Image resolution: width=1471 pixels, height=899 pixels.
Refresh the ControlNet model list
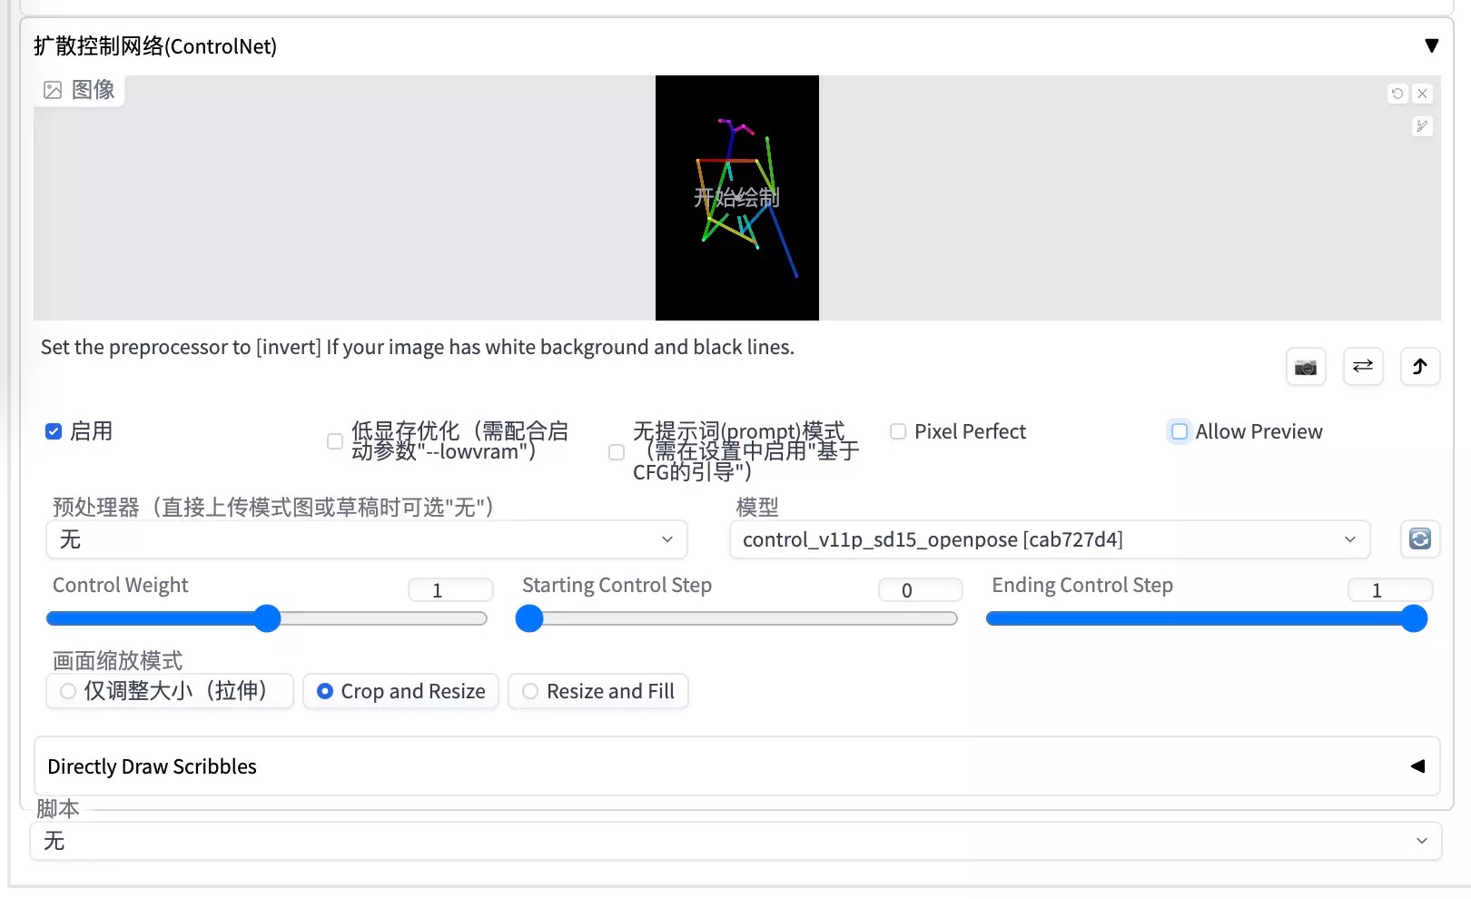click(1420, 539)
